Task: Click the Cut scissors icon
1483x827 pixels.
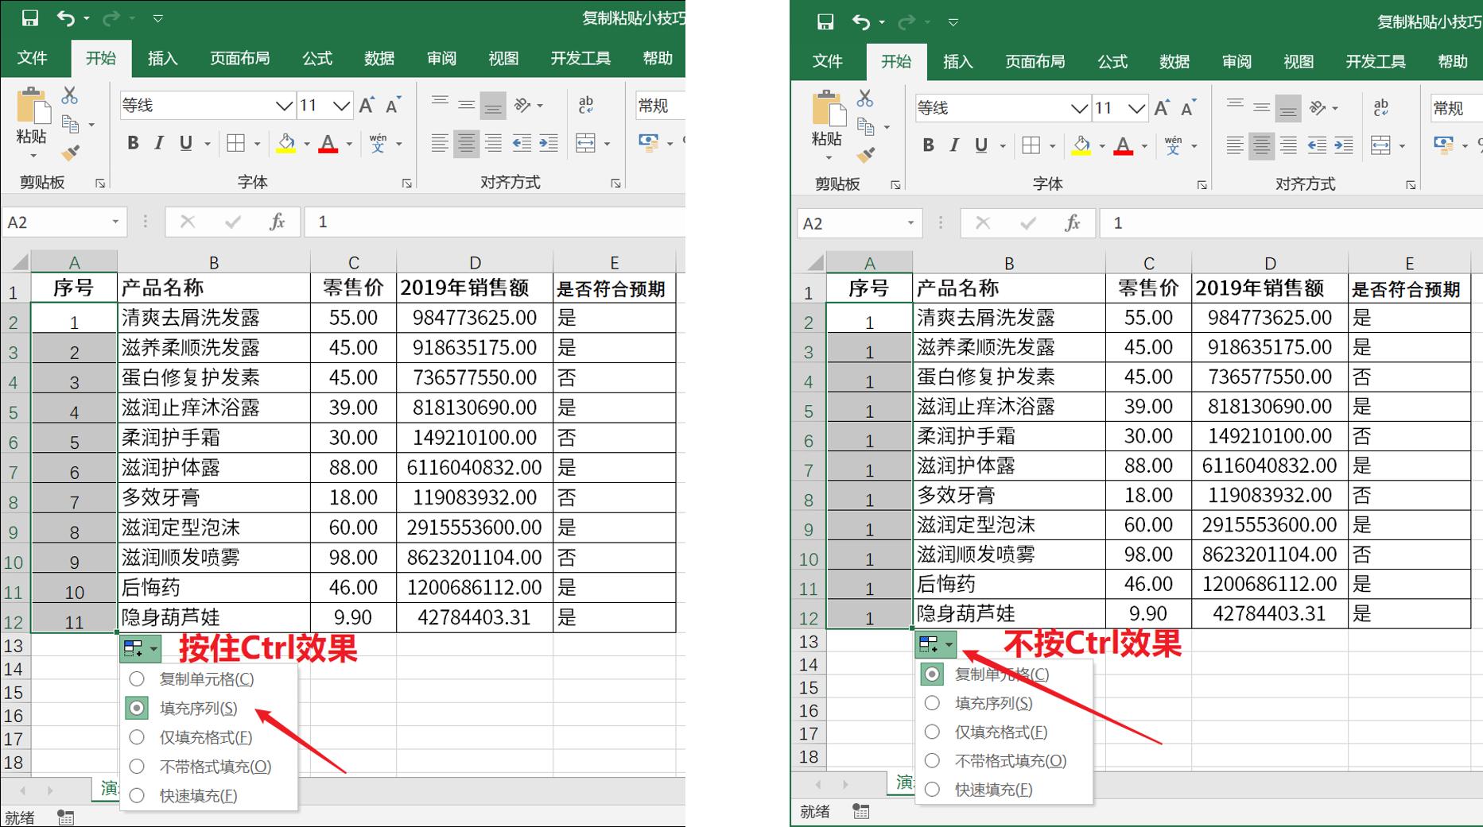Action: 70,96
